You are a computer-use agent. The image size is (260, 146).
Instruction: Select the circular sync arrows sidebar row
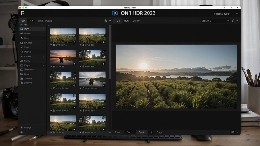(32, 52)
